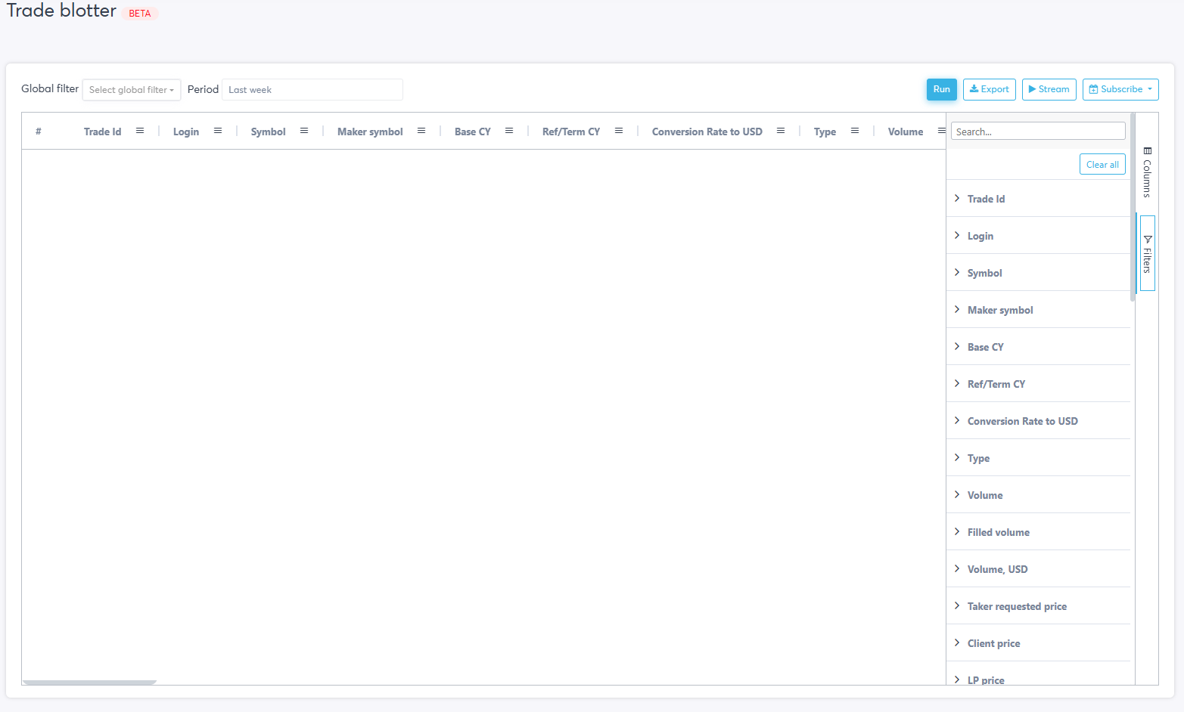This screenshot has width=1184, height=712.
Task: Open the Ref/Term CY column menu icon
Action: (619, 131)
